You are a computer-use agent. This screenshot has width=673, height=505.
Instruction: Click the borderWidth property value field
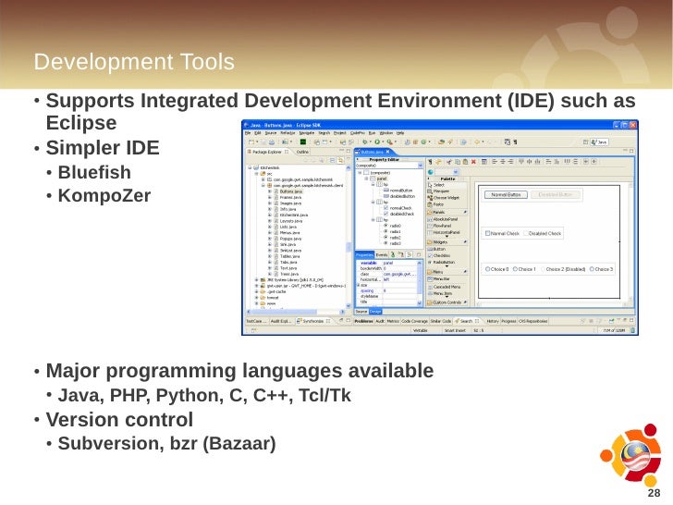(x=398, y=268)
